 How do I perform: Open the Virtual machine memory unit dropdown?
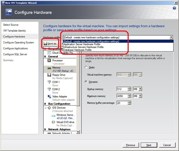(x=140, y=75)
